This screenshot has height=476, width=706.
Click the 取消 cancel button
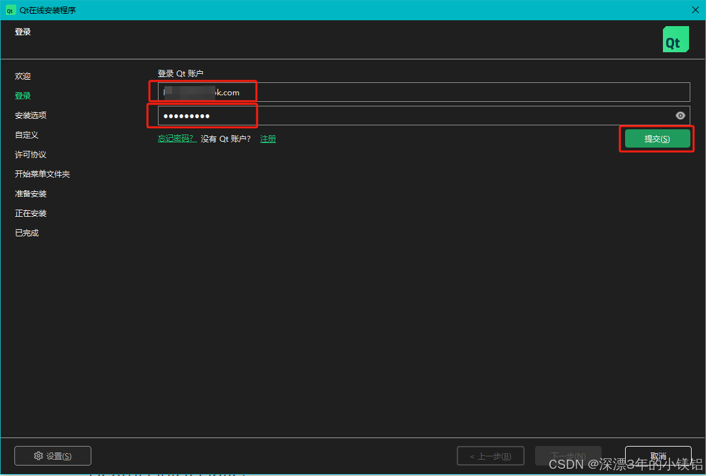tap(658, 456)
